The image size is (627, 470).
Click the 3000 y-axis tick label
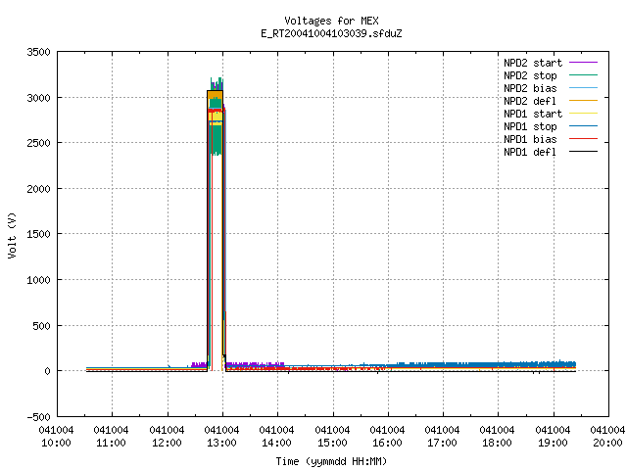(x=38, y=98)
